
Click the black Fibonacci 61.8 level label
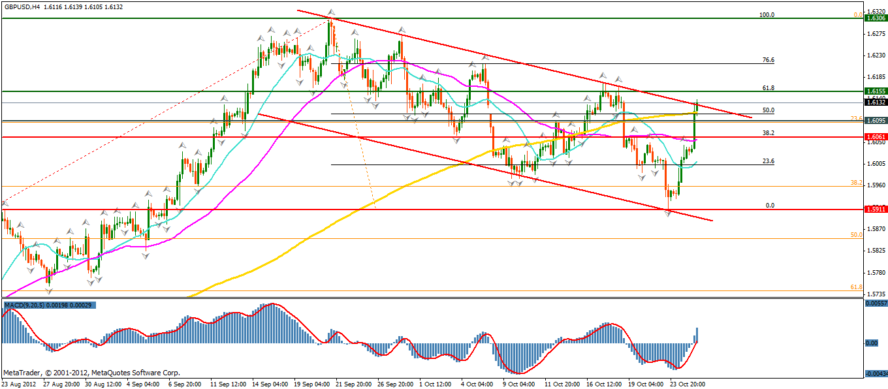point(769,87)
